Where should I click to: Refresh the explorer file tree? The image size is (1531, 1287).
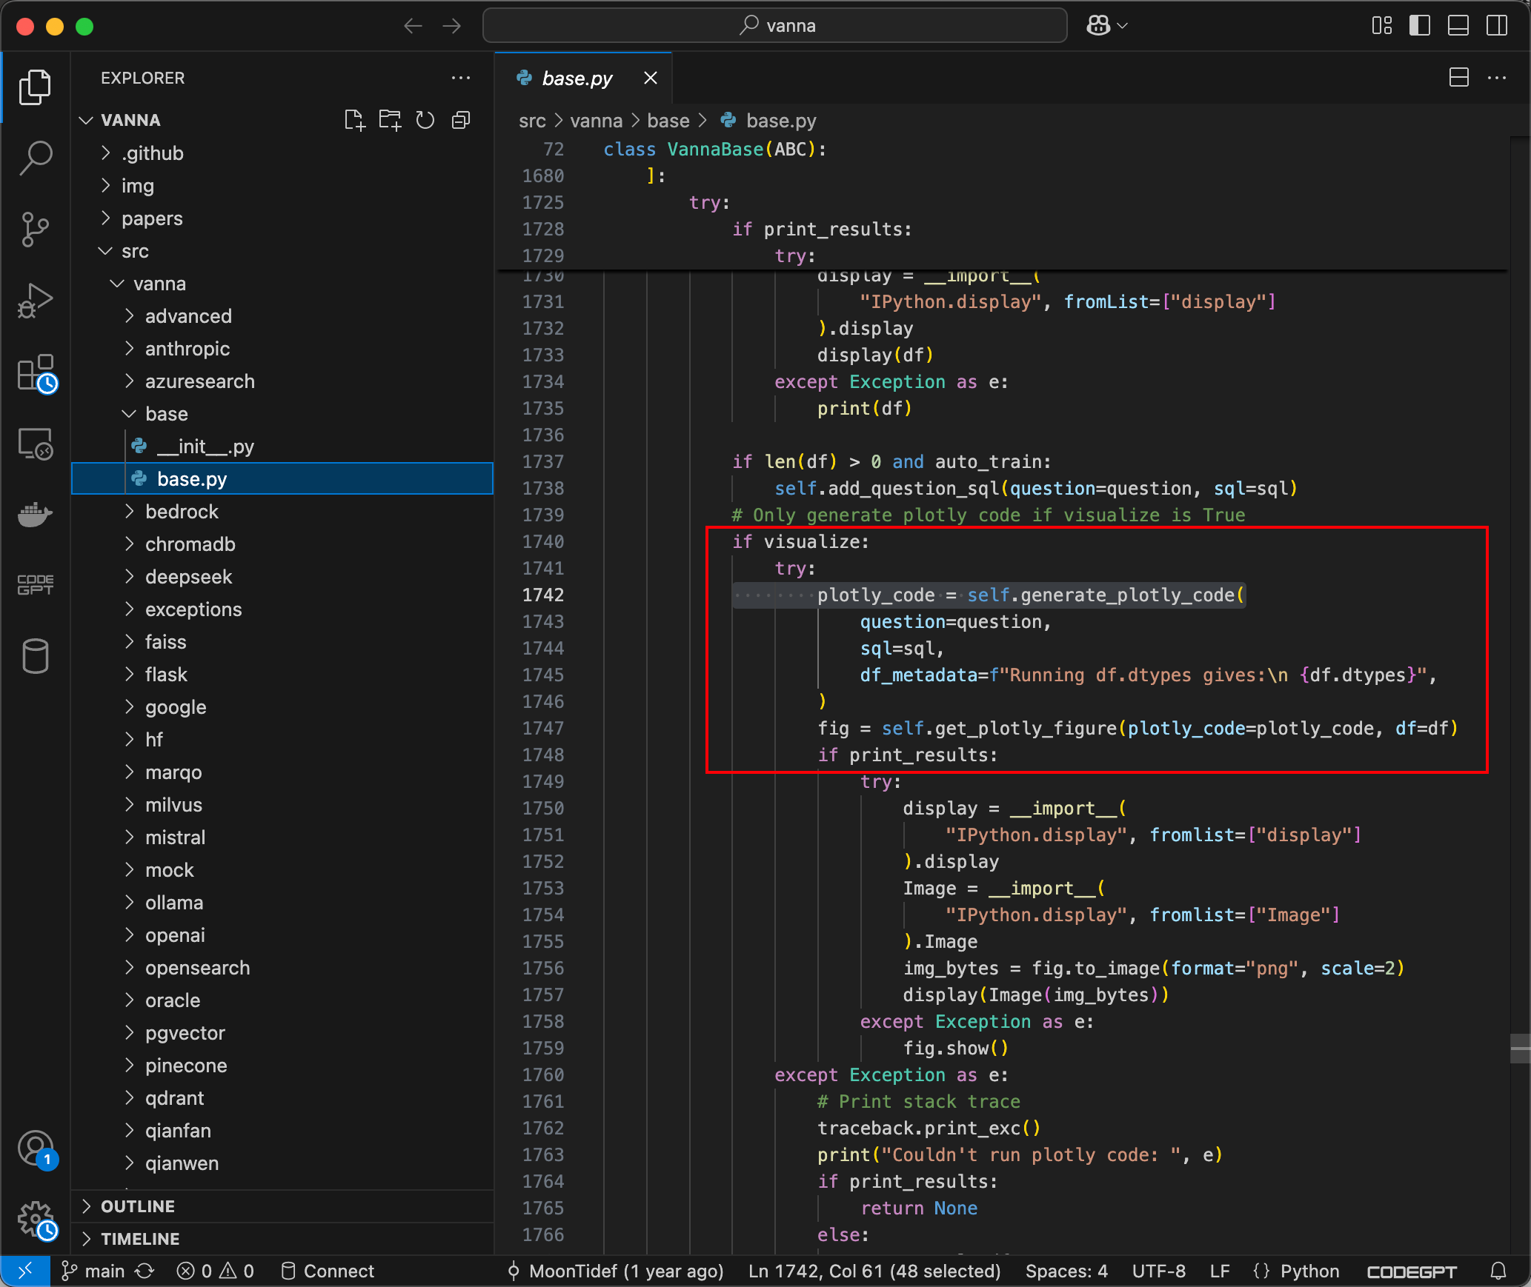pos(425,120)
